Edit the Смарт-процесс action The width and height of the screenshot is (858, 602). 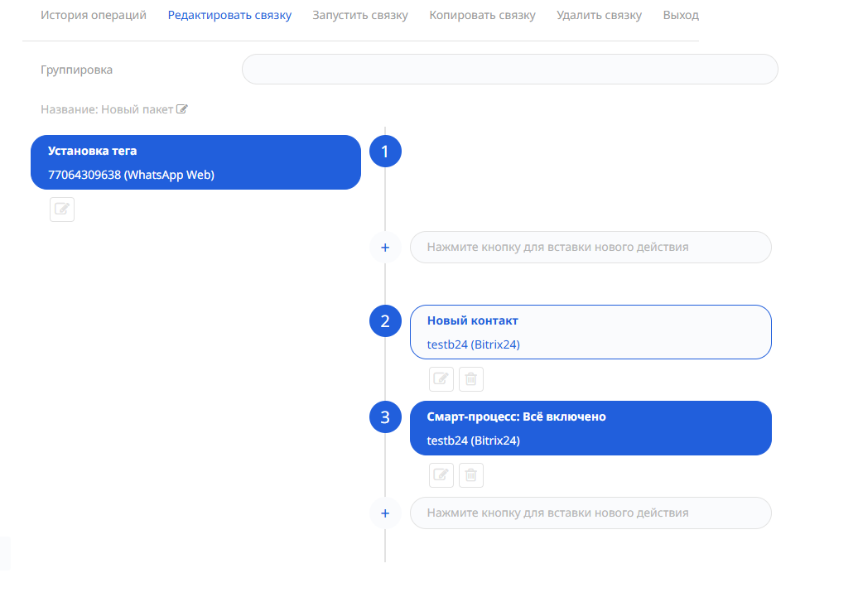tap(441, 475)
